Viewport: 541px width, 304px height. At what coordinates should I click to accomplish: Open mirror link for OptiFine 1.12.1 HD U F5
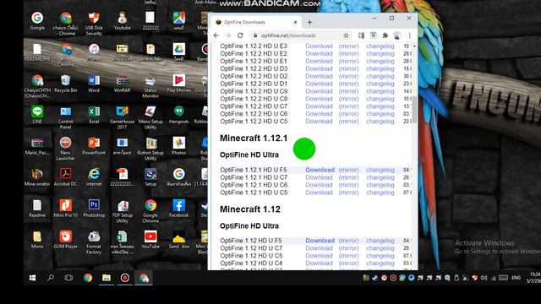(348, 170)
